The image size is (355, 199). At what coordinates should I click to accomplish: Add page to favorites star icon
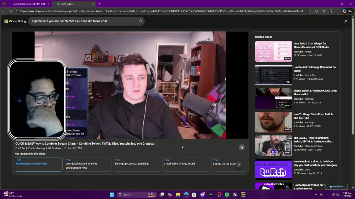310,11
